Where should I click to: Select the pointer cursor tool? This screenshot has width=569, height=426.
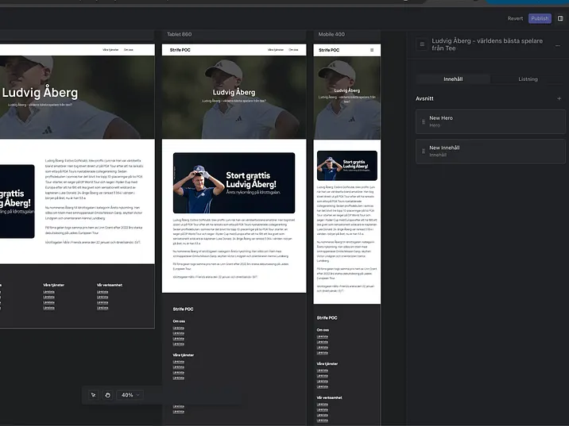[x=94, y=394]
